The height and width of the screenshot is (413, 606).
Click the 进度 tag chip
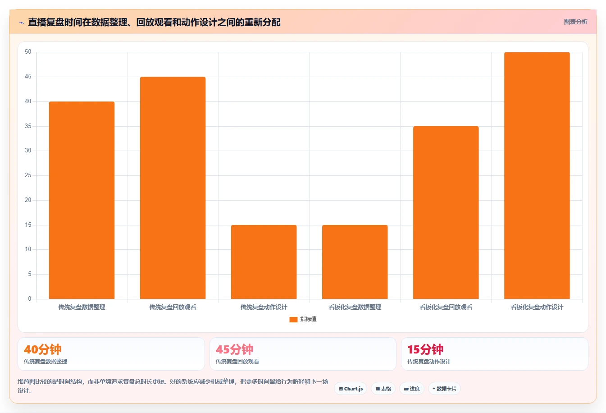(412, 389)
